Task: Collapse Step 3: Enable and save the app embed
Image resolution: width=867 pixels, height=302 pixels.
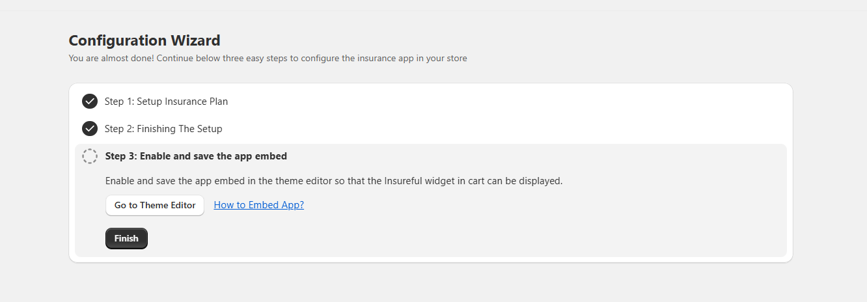Action: 196,156
